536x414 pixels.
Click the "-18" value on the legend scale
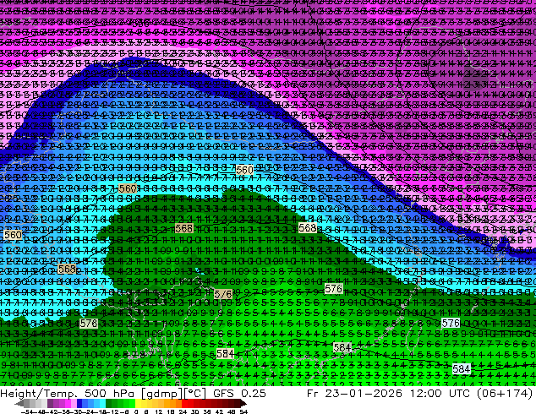(101, 412)
